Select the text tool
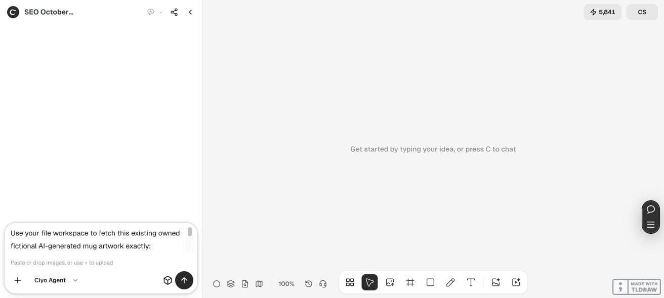Image resolution: width=664 pixels, height=298 pixels. [x=471, y=282]
